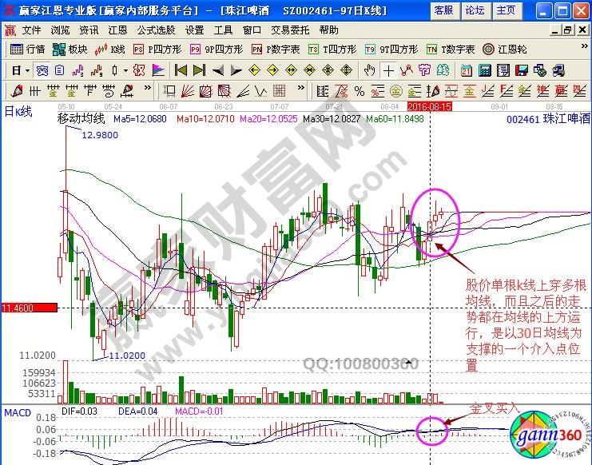Click the 11.4600 price label

click(29, 308)
